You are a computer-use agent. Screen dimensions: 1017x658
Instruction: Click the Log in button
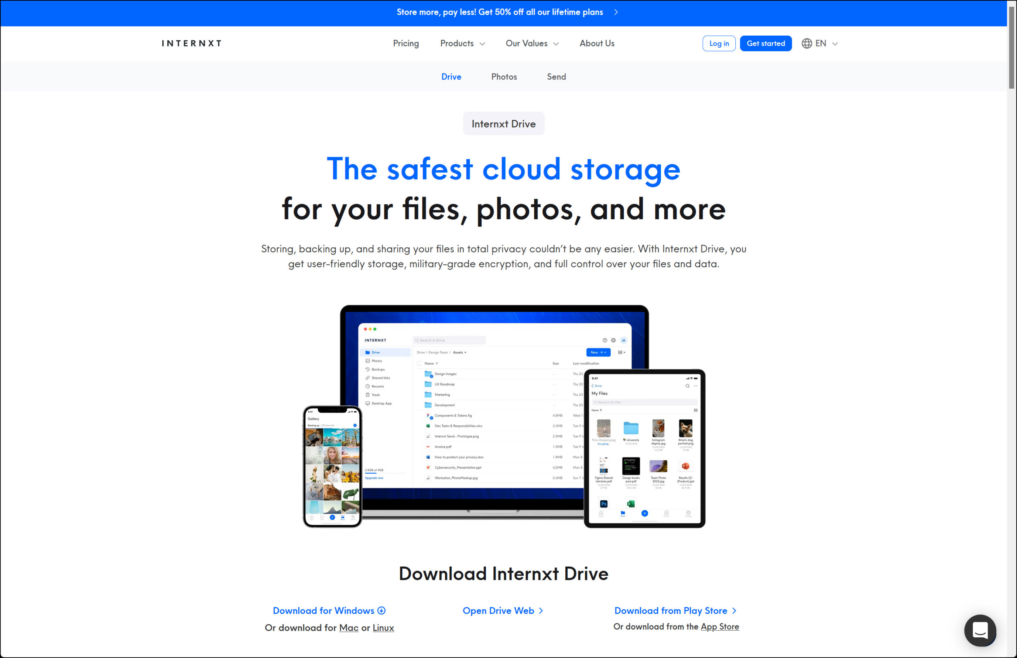tap(719, 43)
